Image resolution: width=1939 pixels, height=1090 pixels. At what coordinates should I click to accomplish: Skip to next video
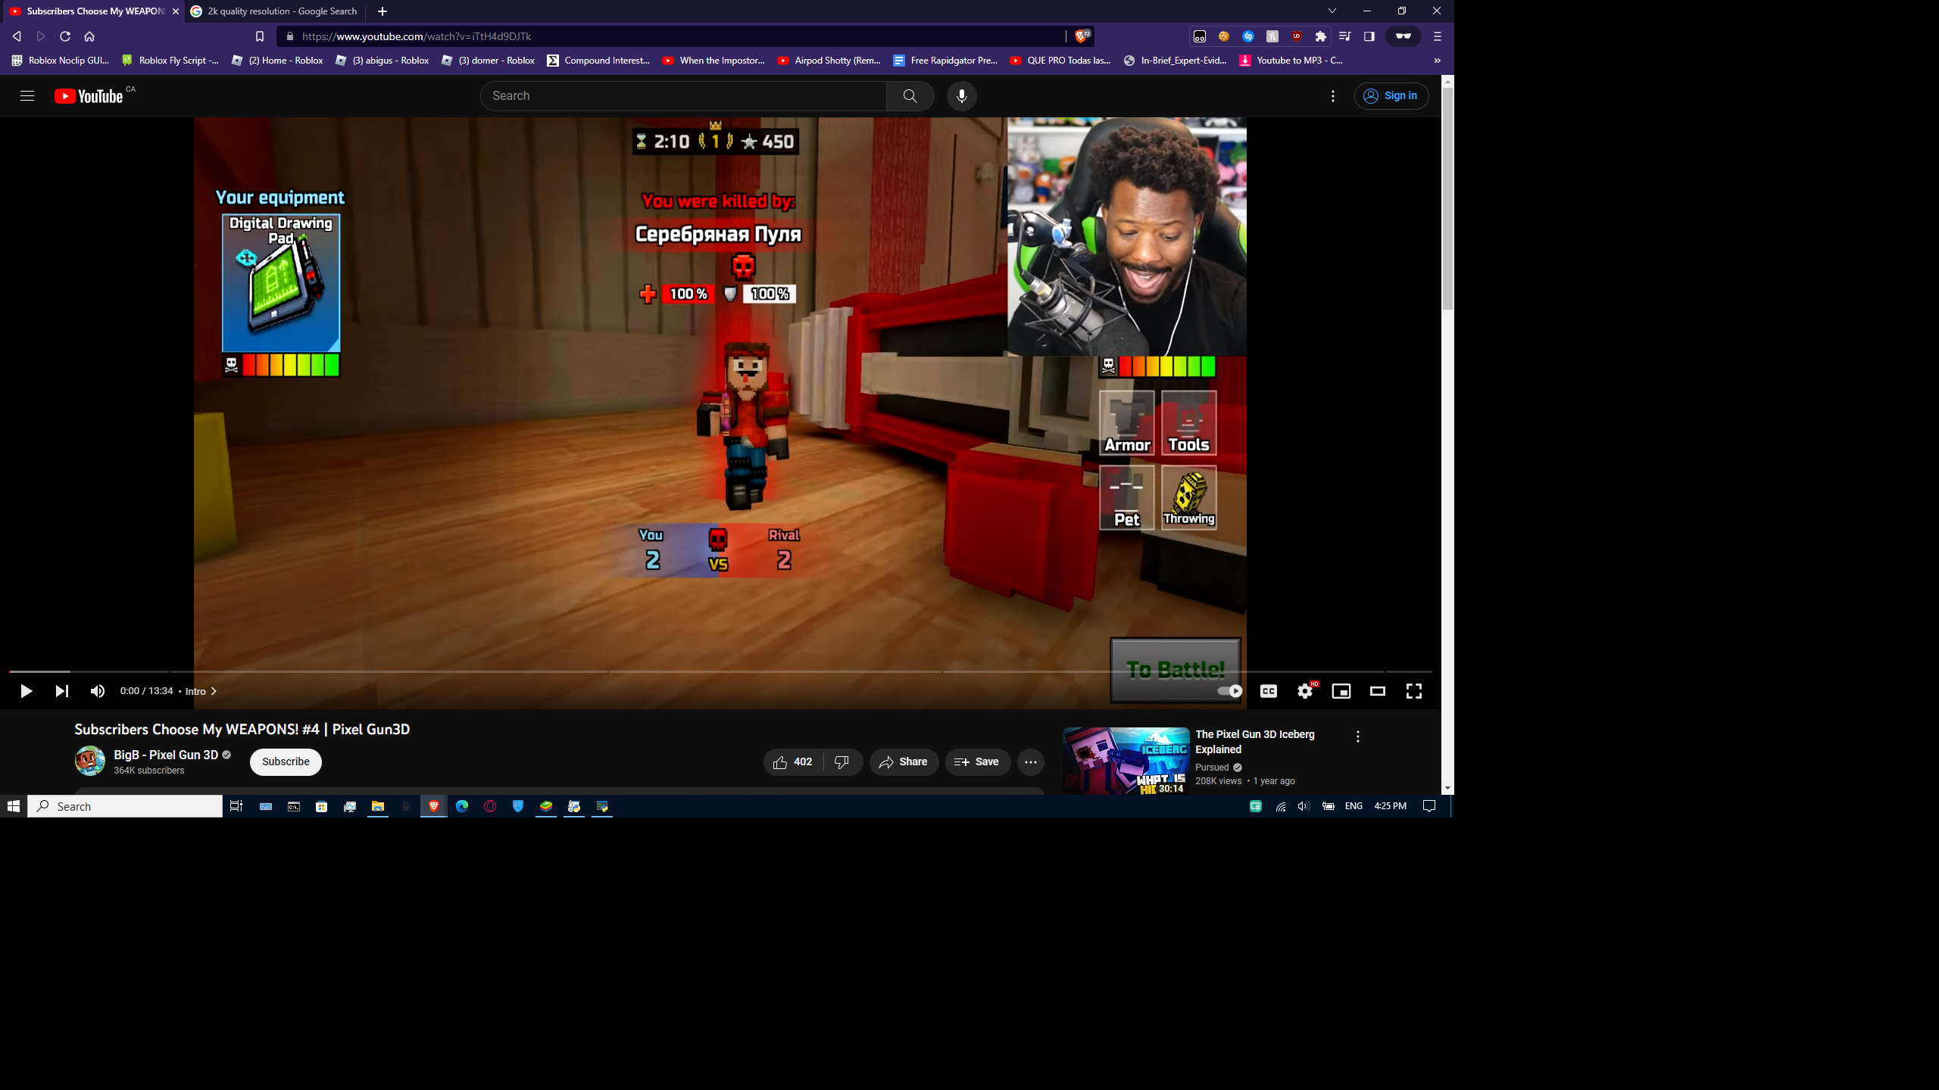point(61,691)
